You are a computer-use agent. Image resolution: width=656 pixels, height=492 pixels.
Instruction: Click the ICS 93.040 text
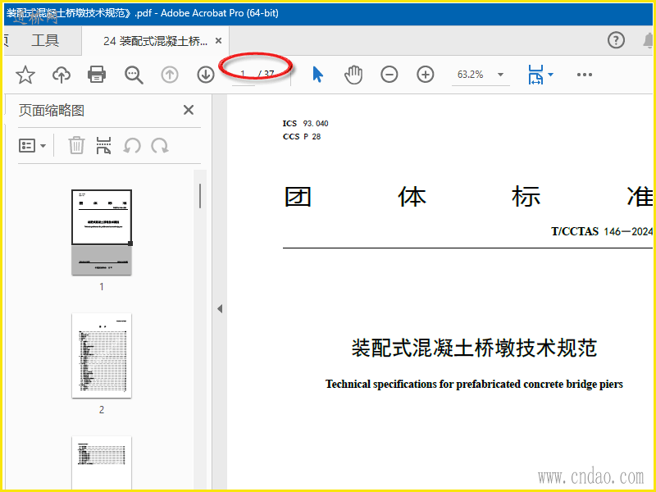305,124
